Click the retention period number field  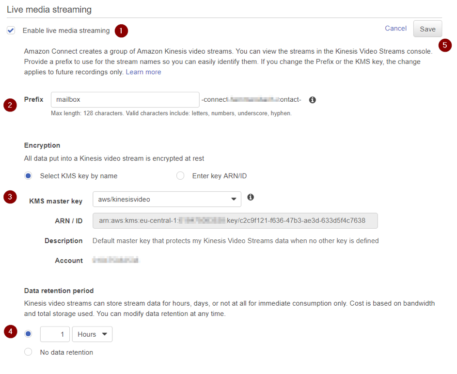point(55,334)
